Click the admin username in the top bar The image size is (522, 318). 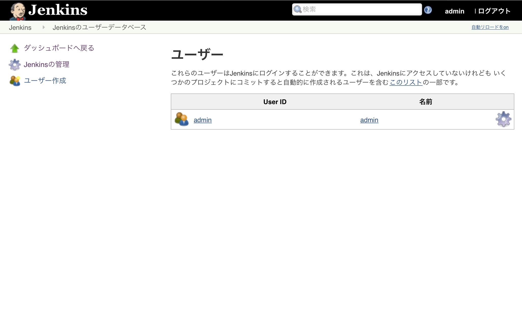point(455,11)
